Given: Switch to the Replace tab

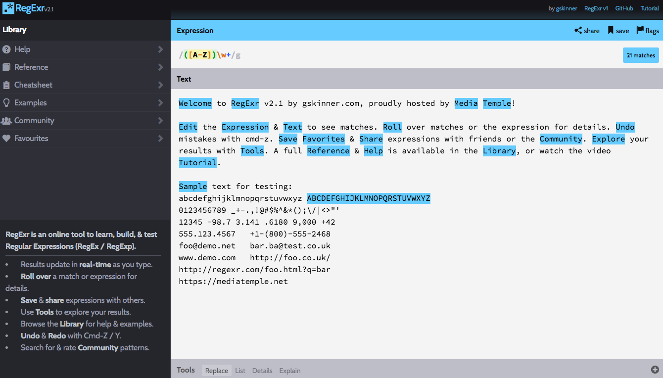Looking at the screenshot, I should click(x=217, y=371).
